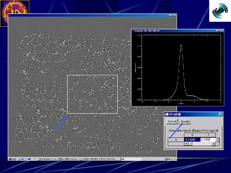This screenshot has width=231, height=173.
Task: Click the Cancel button in XVarEdit
Action: [x=172, y=121]
